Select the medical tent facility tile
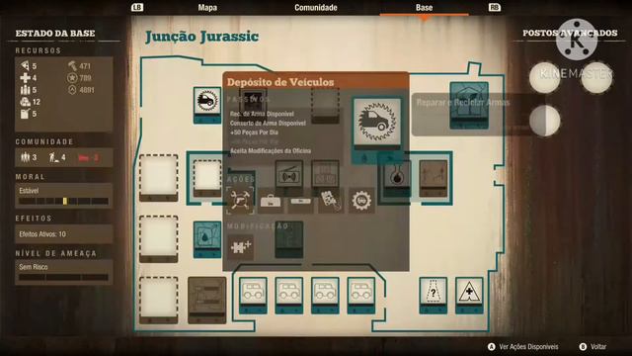 click(x=469, y=295)
